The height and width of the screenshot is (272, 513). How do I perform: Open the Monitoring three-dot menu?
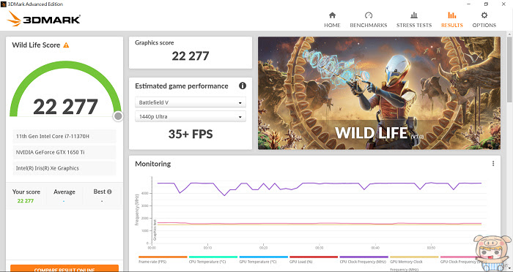pos(493,164)
